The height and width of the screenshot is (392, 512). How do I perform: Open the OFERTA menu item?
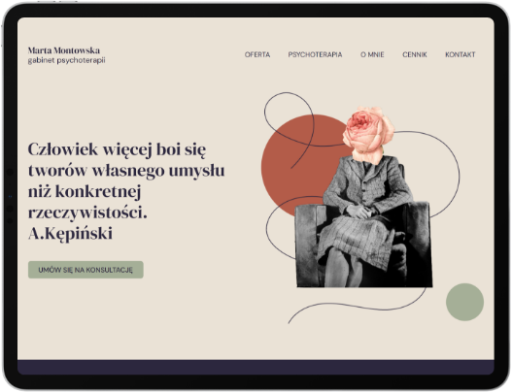(x=257, y=54)
